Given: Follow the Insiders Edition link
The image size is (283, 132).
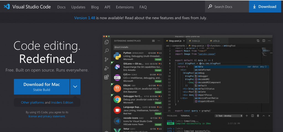Looking at the screenshot, I should coord(62,103).
